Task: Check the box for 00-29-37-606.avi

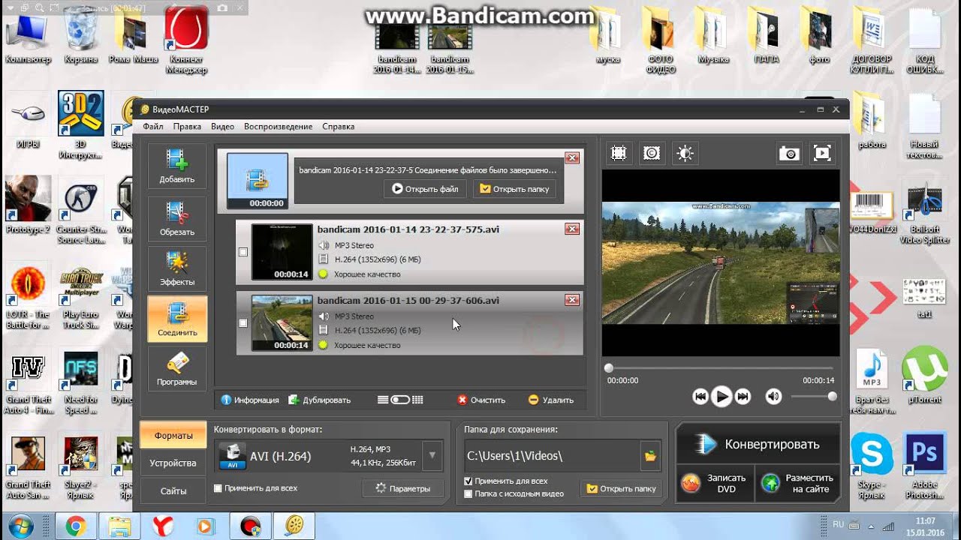Action: pos(243,323)
